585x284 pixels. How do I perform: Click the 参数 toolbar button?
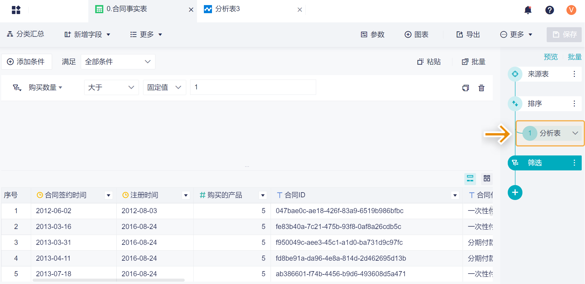point(372,35)
